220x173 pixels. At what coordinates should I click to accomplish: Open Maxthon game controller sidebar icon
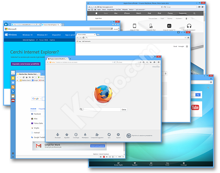click(x=13, y=100)
